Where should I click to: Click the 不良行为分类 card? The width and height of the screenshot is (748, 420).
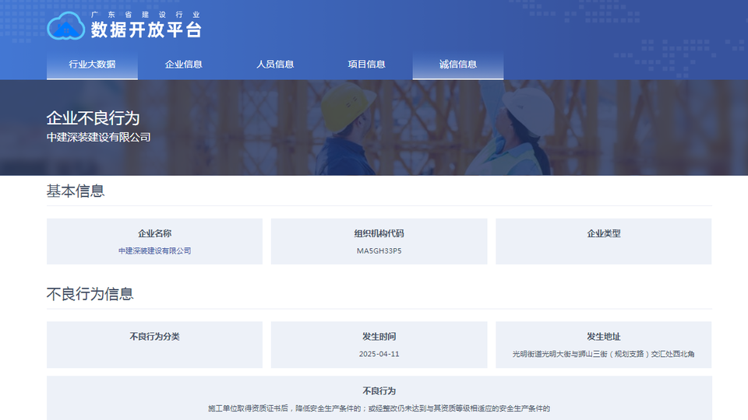pyautogui.click(x=154, y=344)
